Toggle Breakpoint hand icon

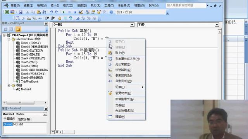click(60, 18)
